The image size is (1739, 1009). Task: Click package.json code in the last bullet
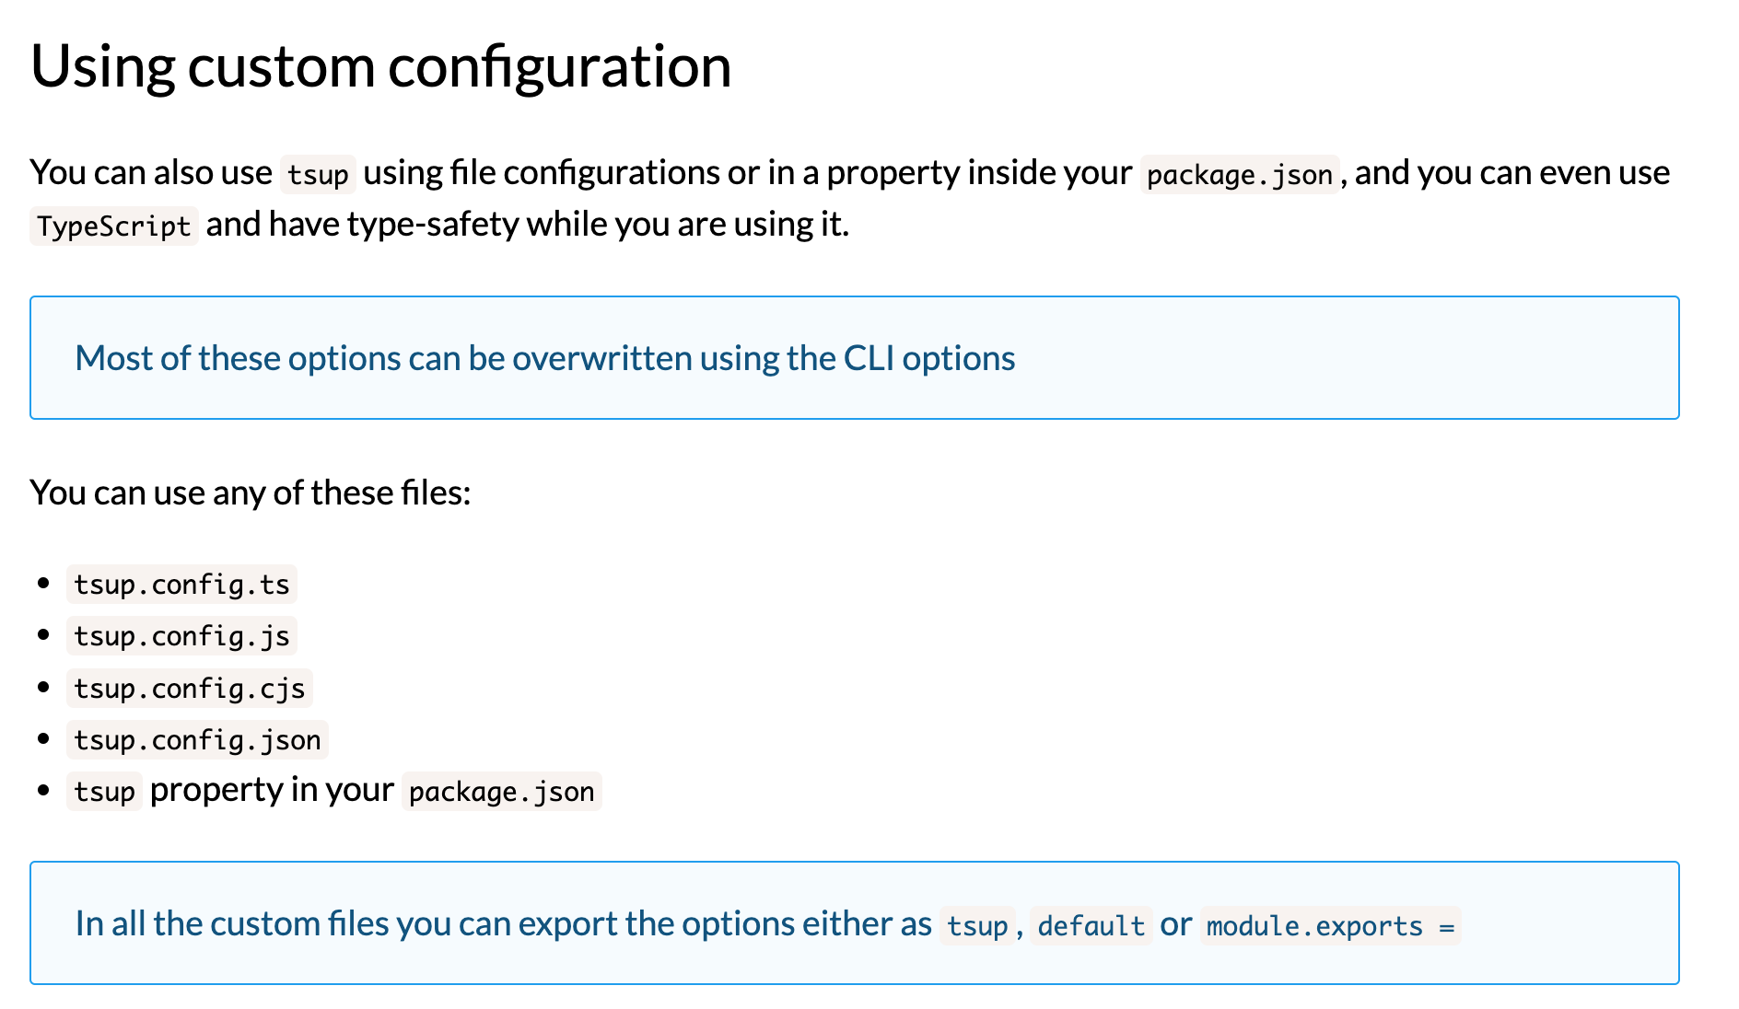[501, 792]
